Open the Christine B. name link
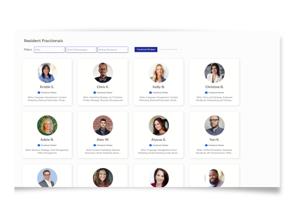296x222 pixels. 215,87
